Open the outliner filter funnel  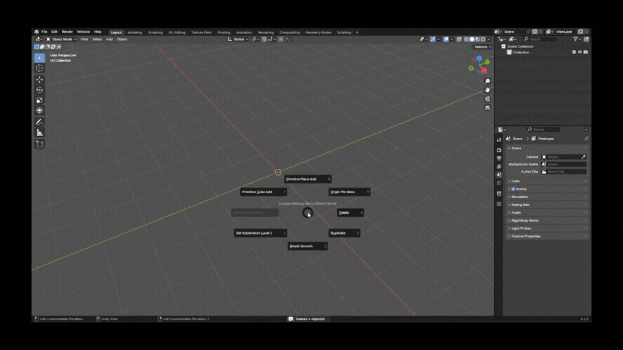click(576, 39)
